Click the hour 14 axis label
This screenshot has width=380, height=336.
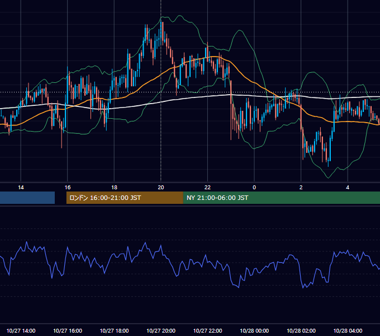pyautogui.click(x=21, y=188)
